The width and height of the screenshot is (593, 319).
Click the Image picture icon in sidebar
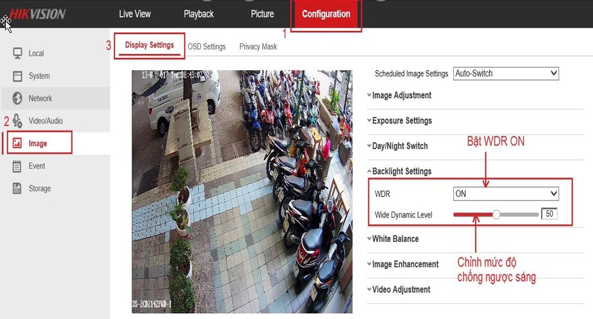pyautogui.click(x=17, y=143)
